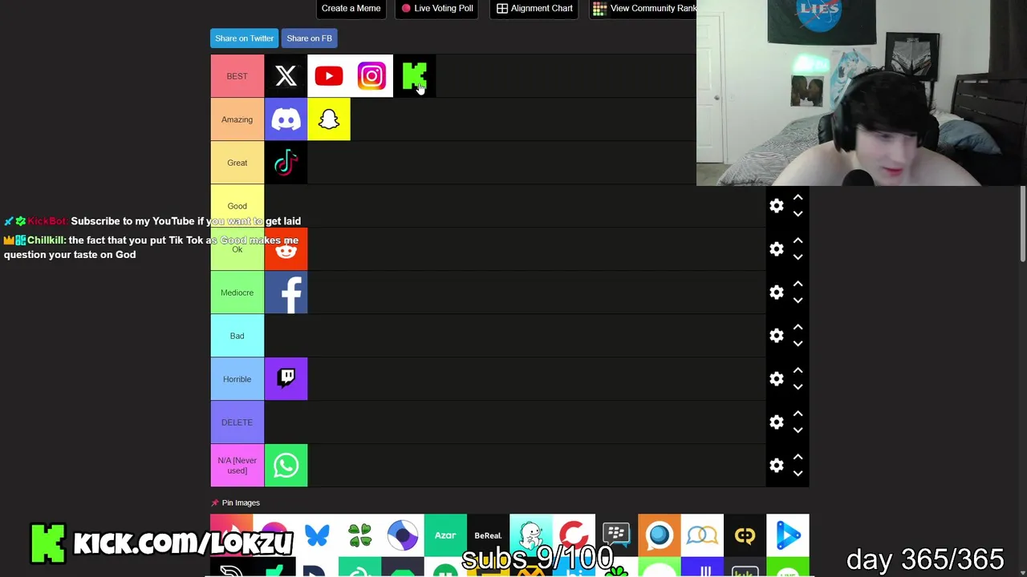Click the Mediocre tier label
1027x577 pixels.
(x=237, y=293)
